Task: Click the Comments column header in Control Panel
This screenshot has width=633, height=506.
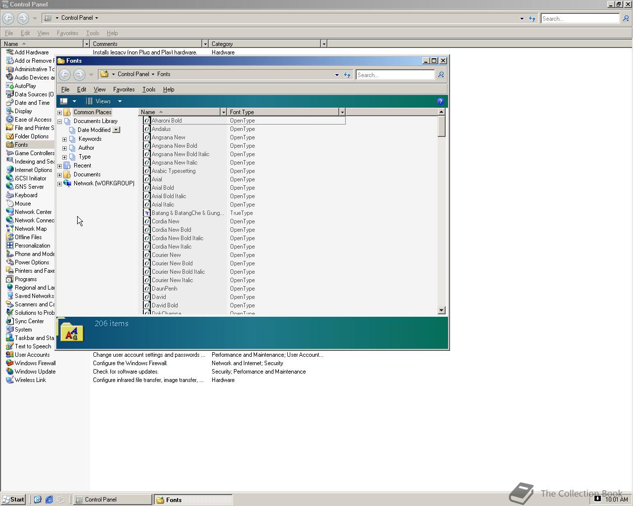Action: pyautogui.click(x=145, y=44)
